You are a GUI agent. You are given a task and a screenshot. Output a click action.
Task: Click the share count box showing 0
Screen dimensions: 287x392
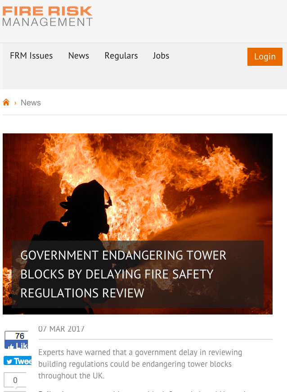(15, 380)
